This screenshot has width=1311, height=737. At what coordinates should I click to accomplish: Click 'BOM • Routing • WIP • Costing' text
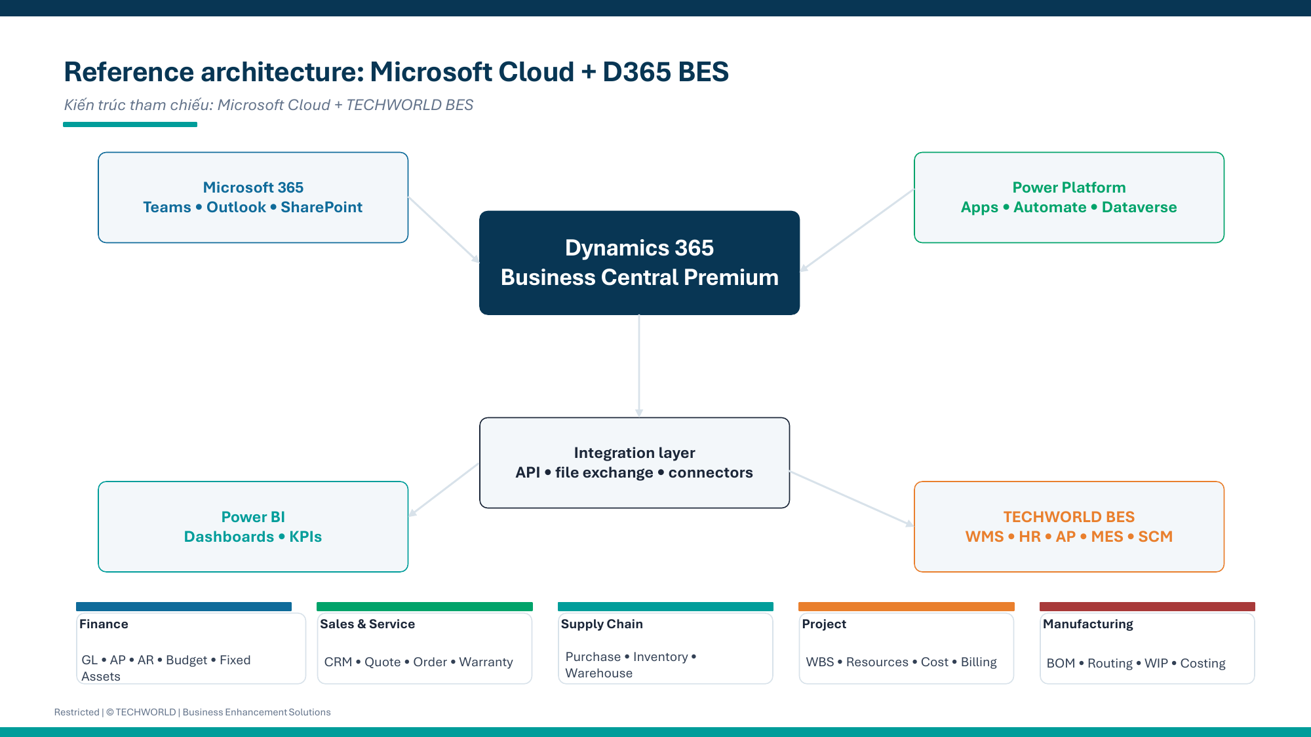[1136, 663]
